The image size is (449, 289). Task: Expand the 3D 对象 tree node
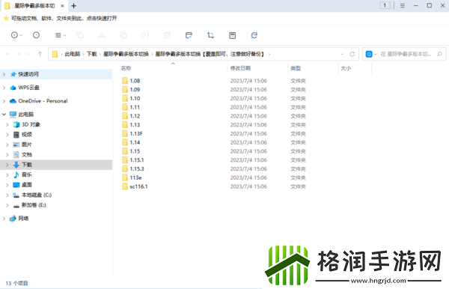(x=7, y=124)
